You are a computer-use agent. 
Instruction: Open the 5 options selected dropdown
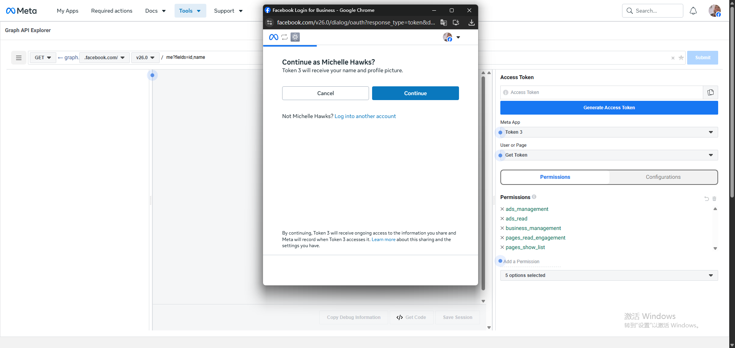coord(609,275)
